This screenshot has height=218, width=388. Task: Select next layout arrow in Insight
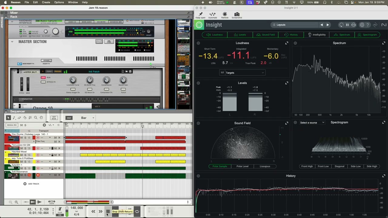pos(328,25)
